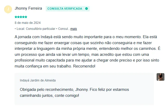Expand visit details with the "mais" link
Image resolution: width=167 pixels, height=109 pixels.
pos(74,29)
